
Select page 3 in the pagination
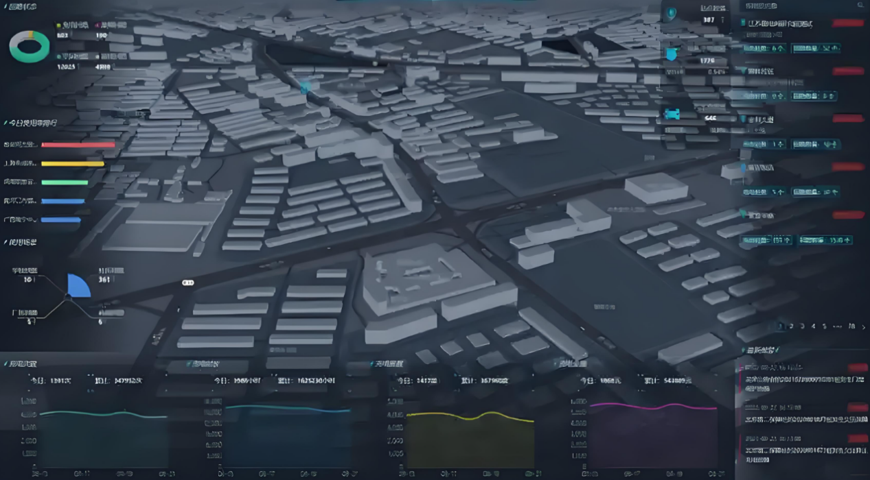(x=803, y=326)
